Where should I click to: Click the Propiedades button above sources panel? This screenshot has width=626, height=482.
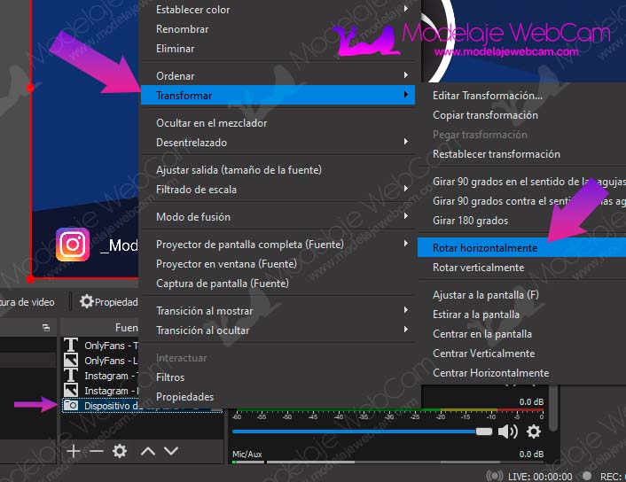109,301
